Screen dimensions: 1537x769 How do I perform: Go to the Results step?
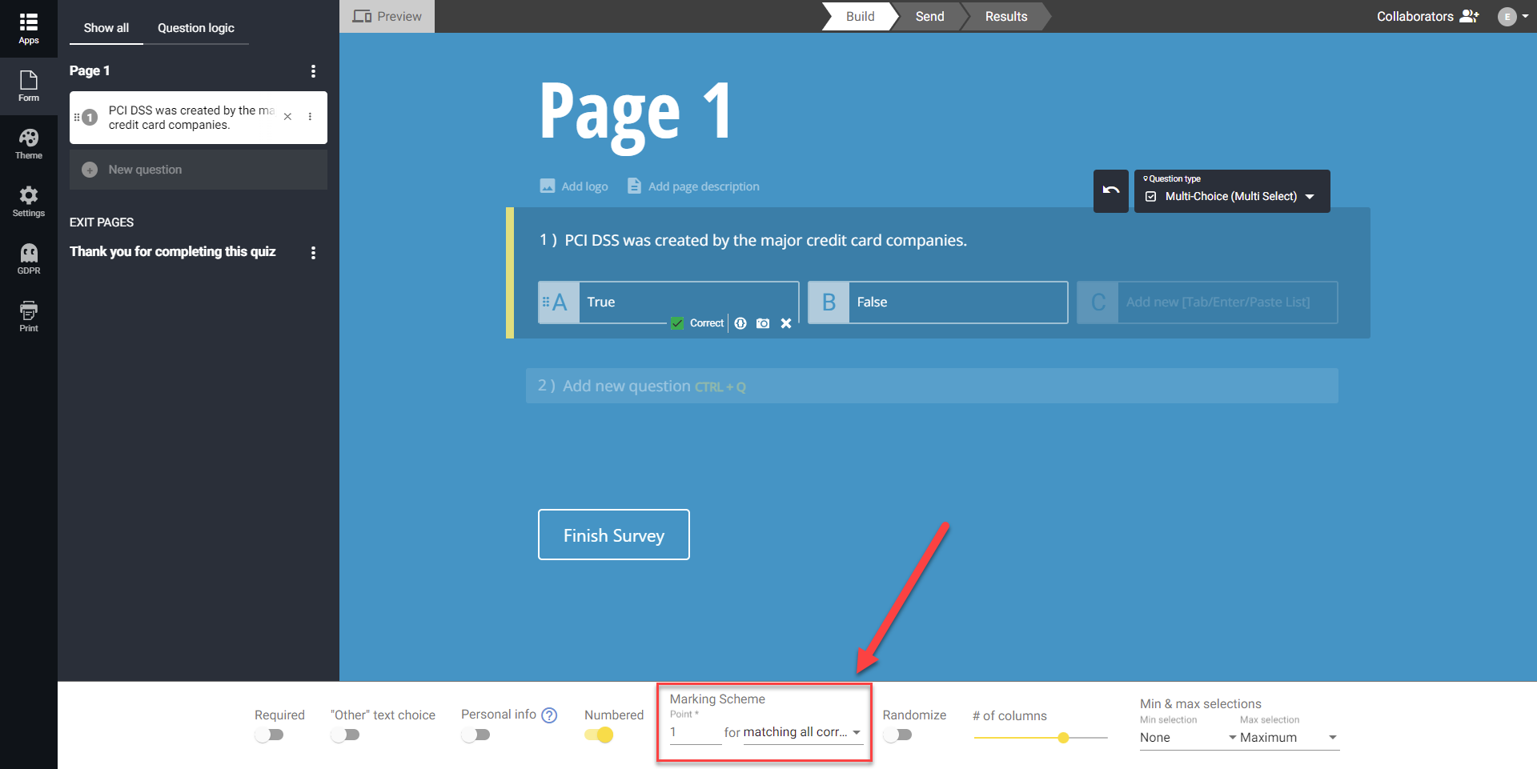(x=1006, y=16)
